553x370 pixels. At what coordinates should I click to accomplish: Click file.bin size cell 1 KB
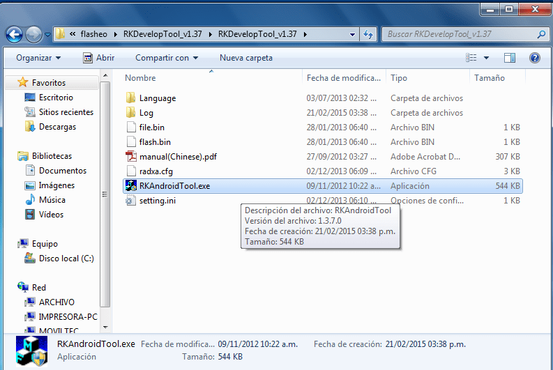(x=511, y=128)
